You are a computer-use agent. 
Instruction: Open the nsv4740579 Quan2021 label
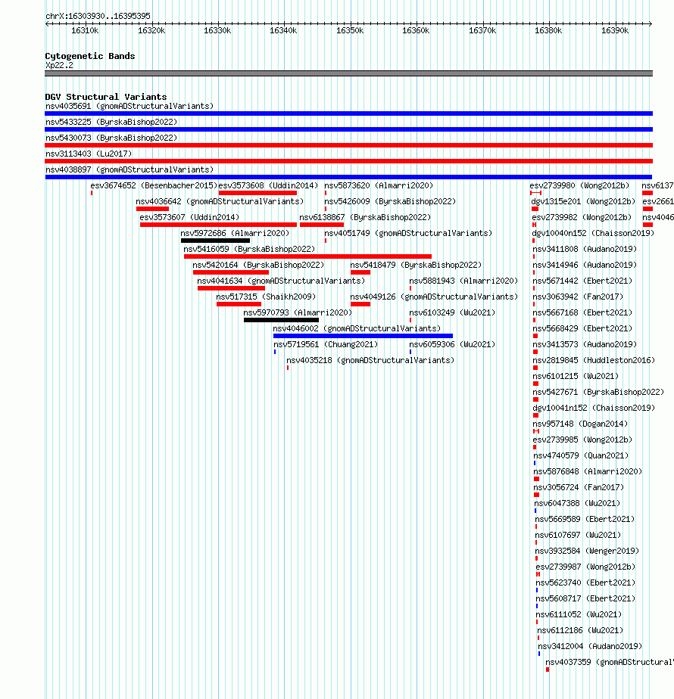point(581,455)
